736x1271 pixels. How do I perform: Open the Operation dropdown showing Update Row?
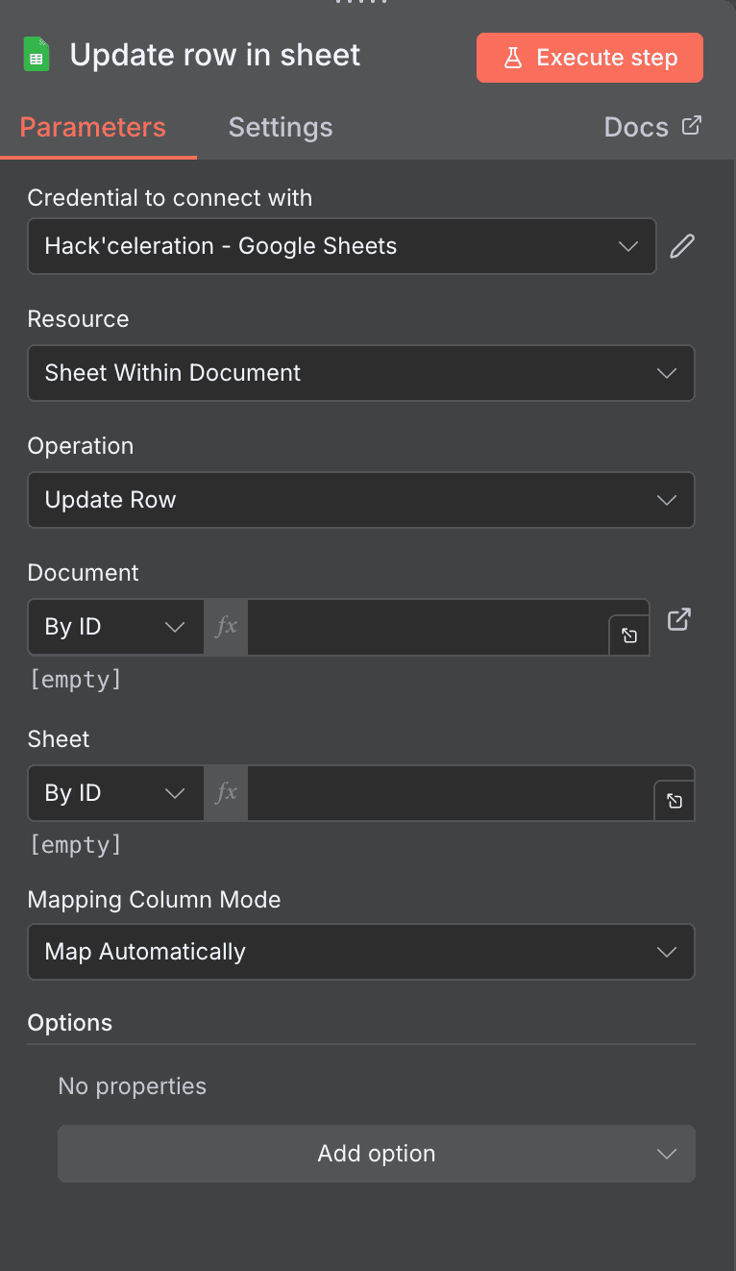click(x=361, y=500)
